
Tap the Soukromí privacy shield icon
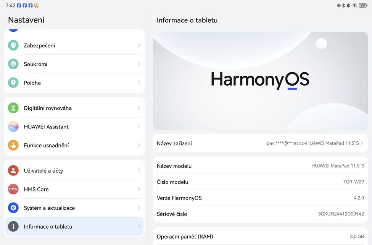point(13,64)
